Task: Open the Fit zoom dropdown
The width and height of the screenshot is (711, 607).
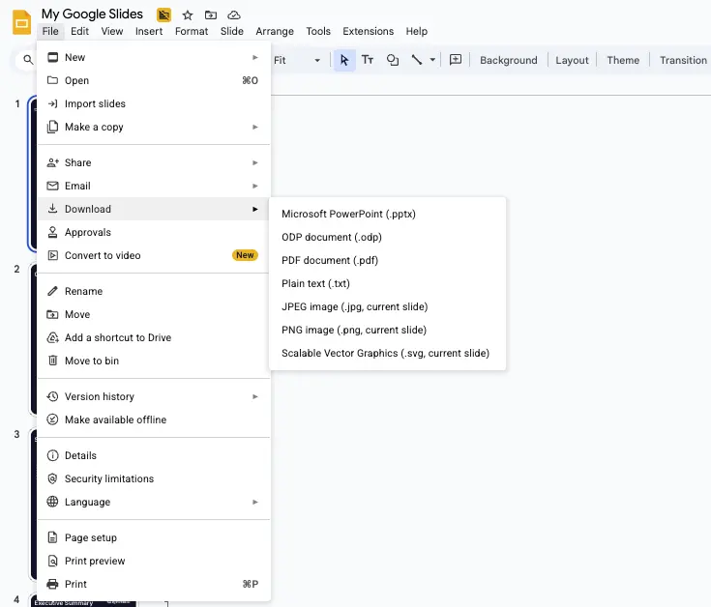Action: (297, 60)
